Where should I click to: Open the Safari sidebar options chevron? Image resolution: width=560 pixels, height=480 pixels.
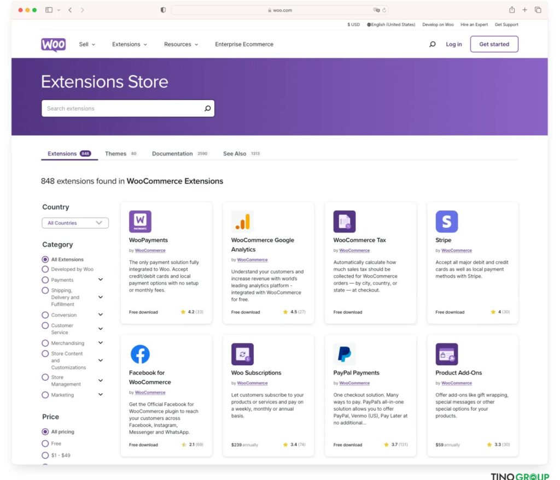59,10
